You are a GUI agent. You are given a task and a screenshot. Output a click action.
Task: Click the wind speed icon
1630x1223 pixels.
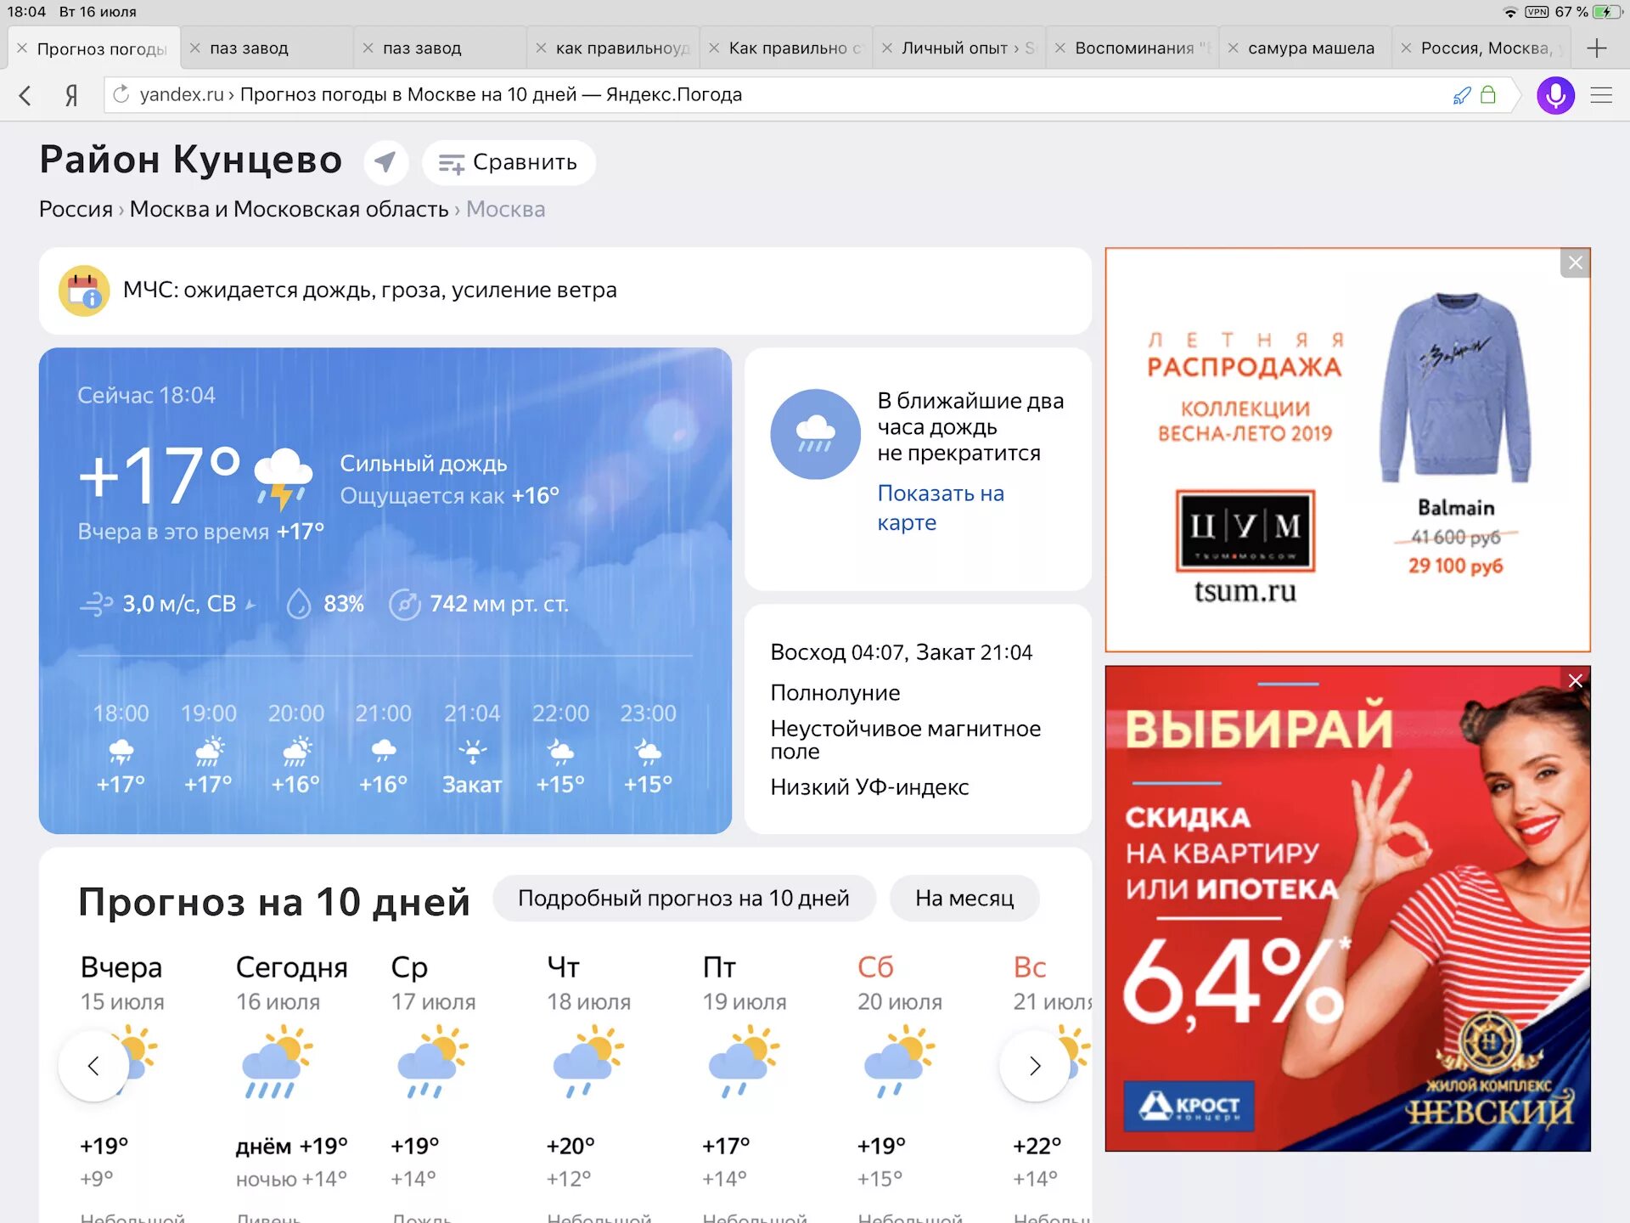[x=96, y=604]
